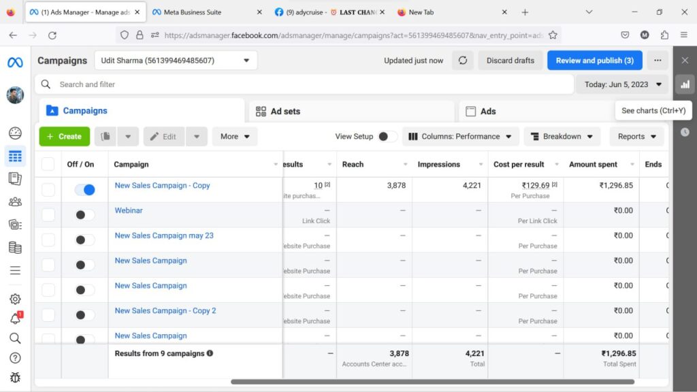Click the refresh icon beside Updated just now
Image resolution: width=697 pixels, height=392 pixels.
click(x=463, y=61)
